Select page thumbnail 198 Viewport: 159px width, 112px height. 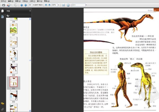pos(14,42)
